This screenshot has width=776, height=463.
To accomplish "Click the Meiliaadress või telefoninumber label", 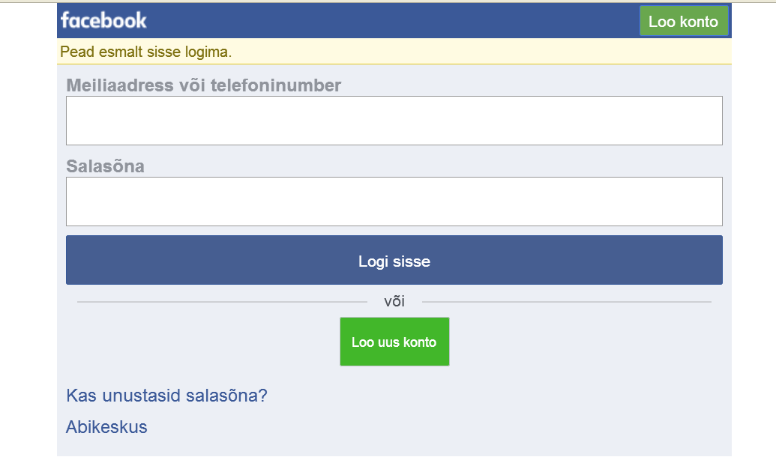I will pos(203,85).
